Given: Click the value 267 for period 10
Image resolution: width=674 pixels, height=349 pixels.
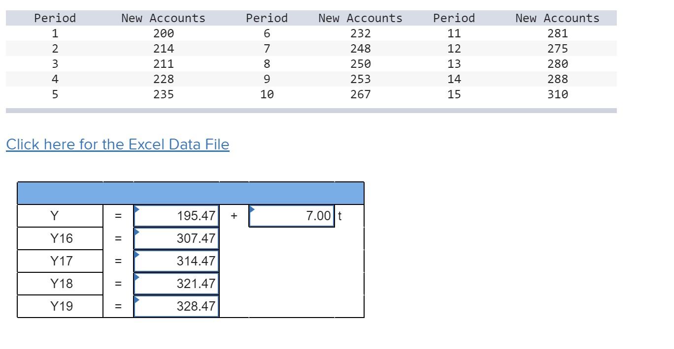Looking at the screenshot, I should point(361,94).
